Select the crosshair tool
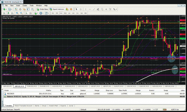Image resolution: width=187 pixels, height=112 pixels. coord(80,9)
